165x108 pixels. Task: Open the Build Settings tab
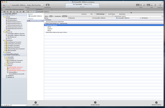point(100,14)
